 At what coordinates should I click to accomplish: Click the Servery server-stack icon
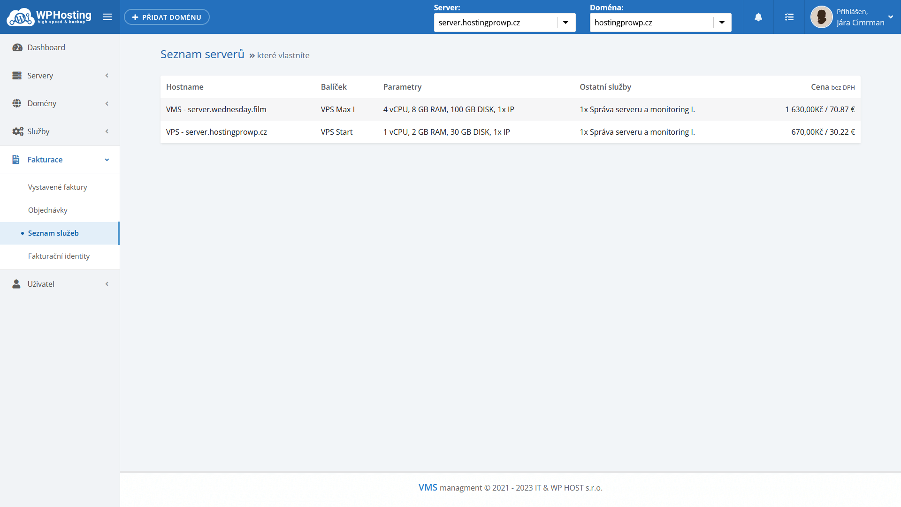(x=17, y=76)
